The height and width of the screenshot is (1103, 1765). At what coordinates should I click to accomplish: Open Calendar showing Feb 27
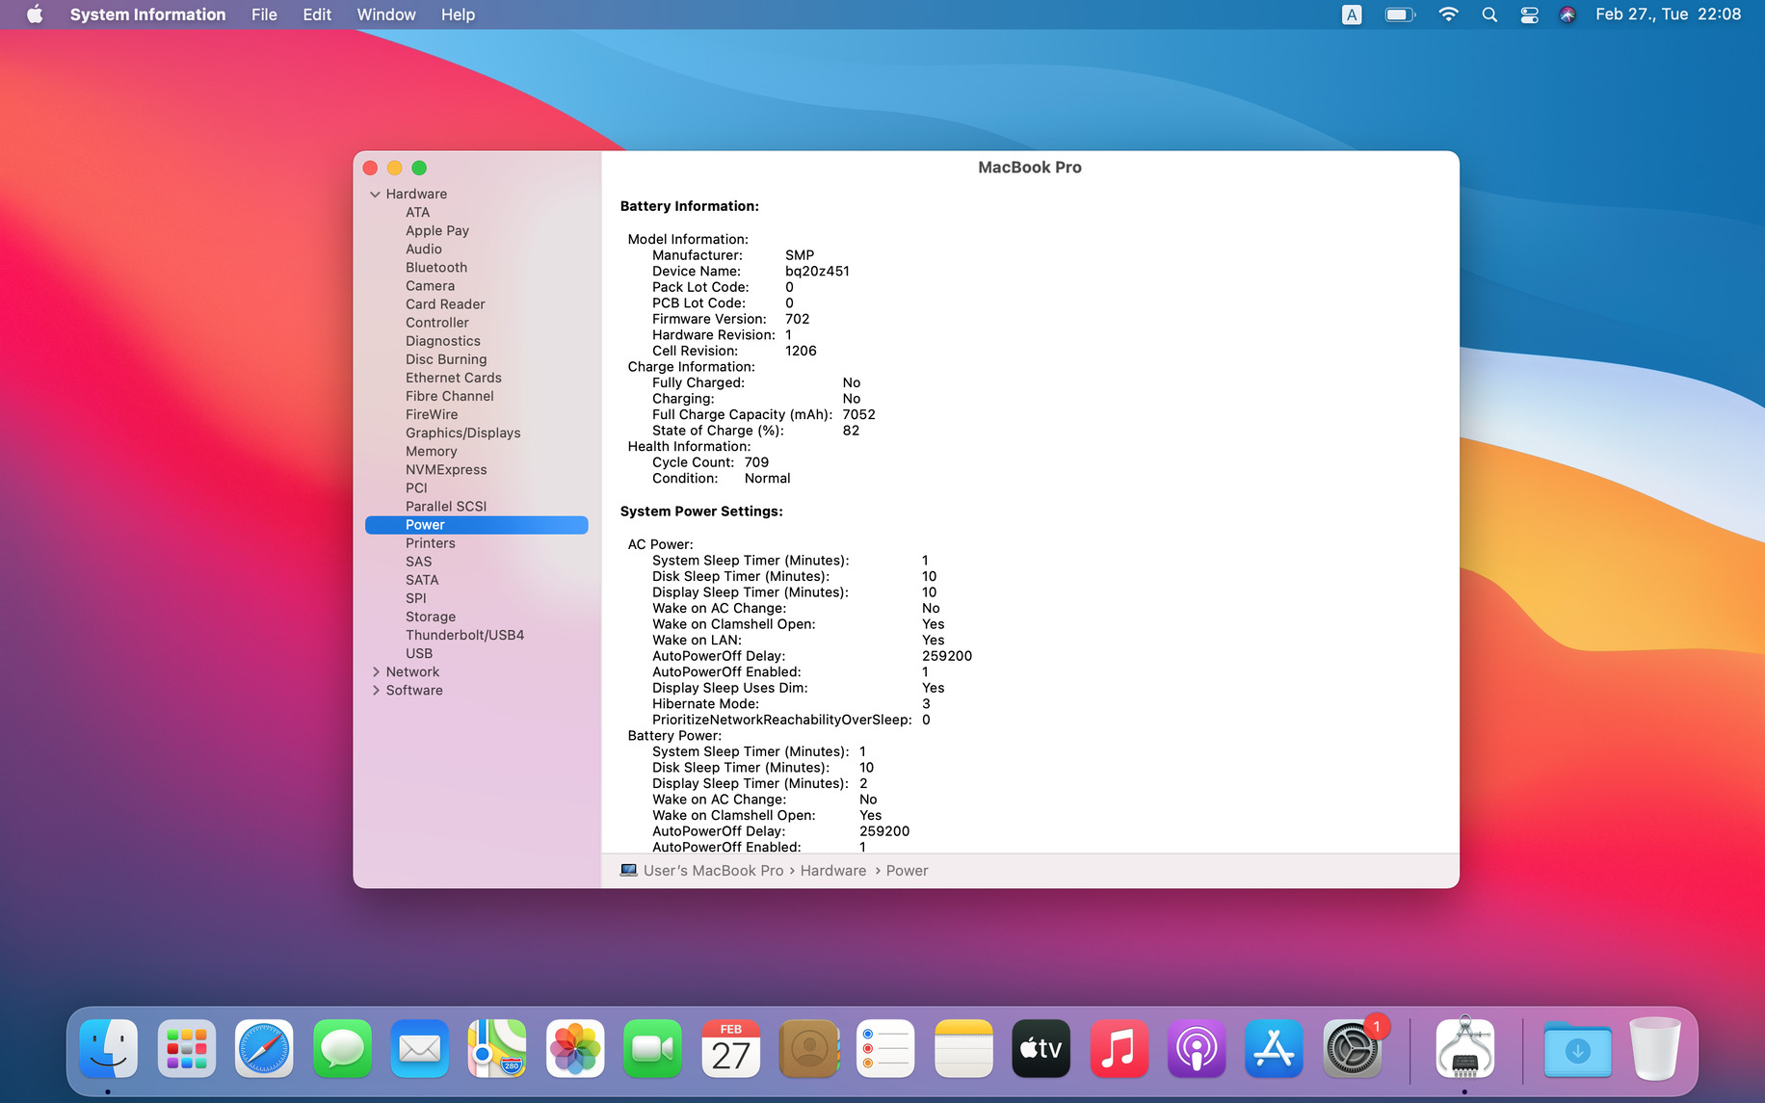(x=730, y=1048)
